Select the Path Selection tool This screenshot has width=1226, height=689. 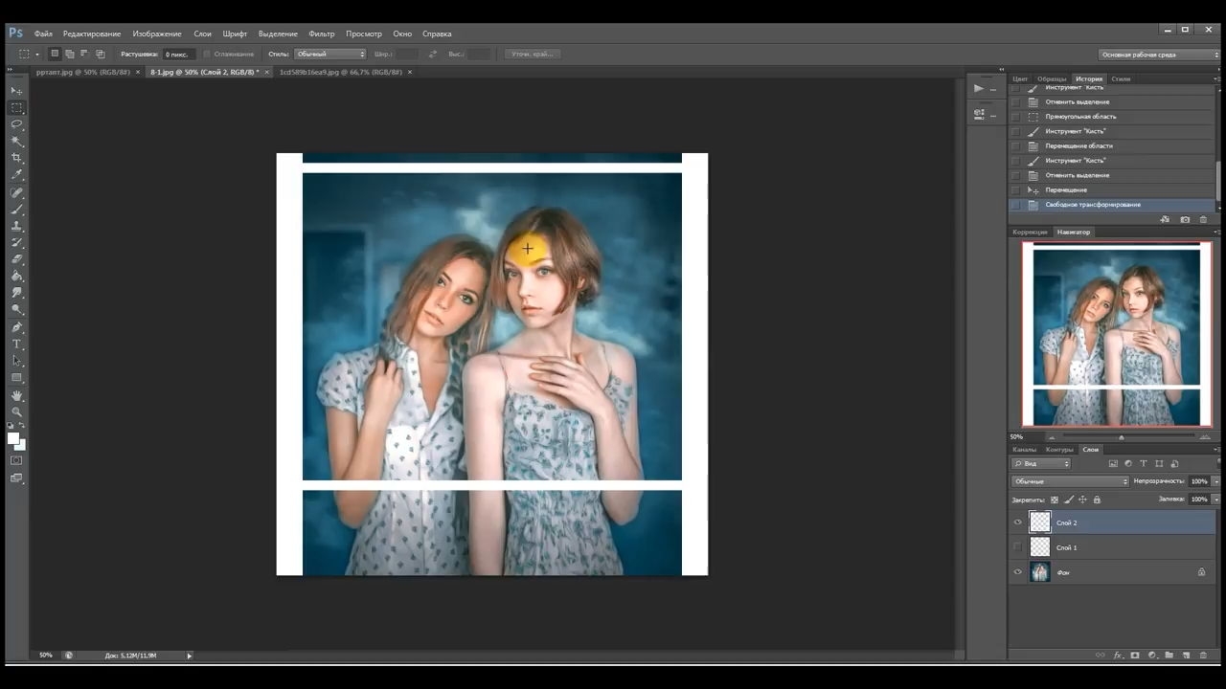[16, 361]
